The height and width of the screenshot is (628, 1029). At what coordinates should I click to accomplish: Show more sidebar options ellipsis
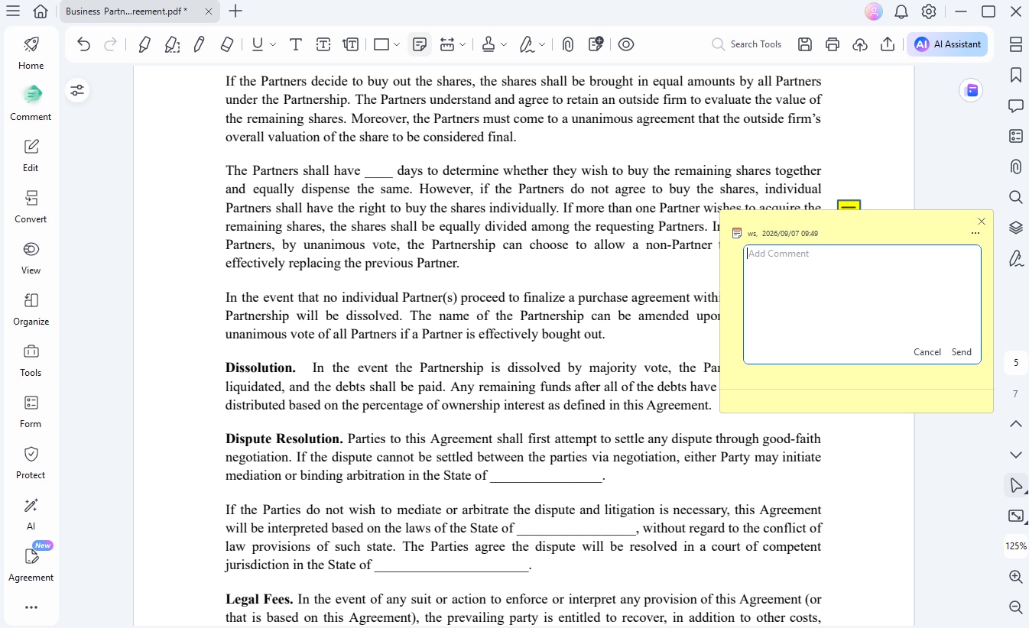pyautogui.click(x=31, y=607)
